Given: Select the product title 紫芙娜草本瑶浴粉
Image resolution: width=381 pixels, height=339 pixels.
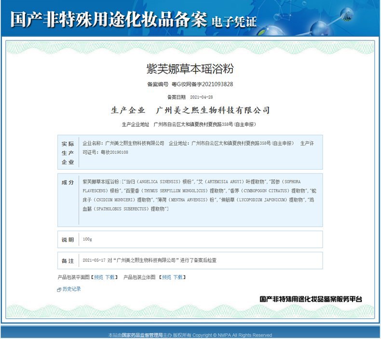Looking at the screenshot, I should pyautogui.click(x=190, y=68).
